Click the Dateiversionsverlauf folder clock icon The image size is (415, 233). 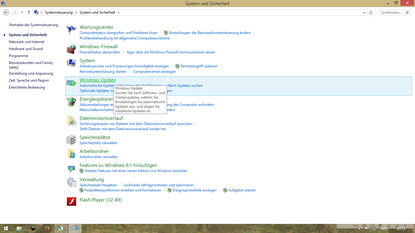click(x=71, y=121)
